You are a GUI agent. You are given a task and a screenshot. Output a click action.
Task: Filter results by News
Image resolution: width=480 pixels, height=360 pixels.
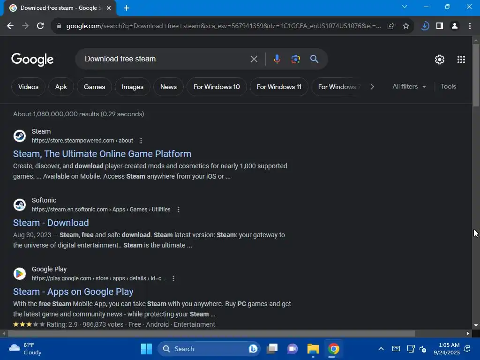coord(168,87)
